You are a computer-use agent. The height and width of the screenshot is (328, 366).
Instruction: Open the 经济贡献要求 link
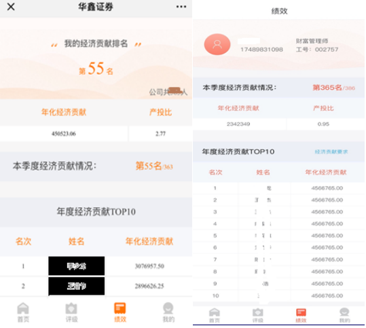[x=331, y=151]
